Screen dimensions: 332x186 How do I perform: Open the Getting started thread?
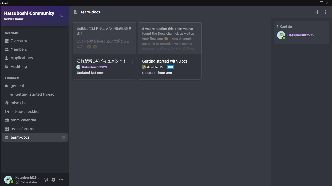(x=35, y=94)
